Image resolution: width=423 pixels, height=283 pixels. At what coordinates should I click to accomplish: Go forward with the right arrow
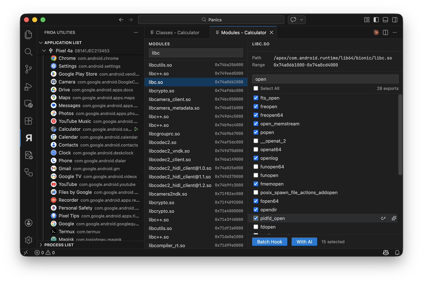[131, 20]
